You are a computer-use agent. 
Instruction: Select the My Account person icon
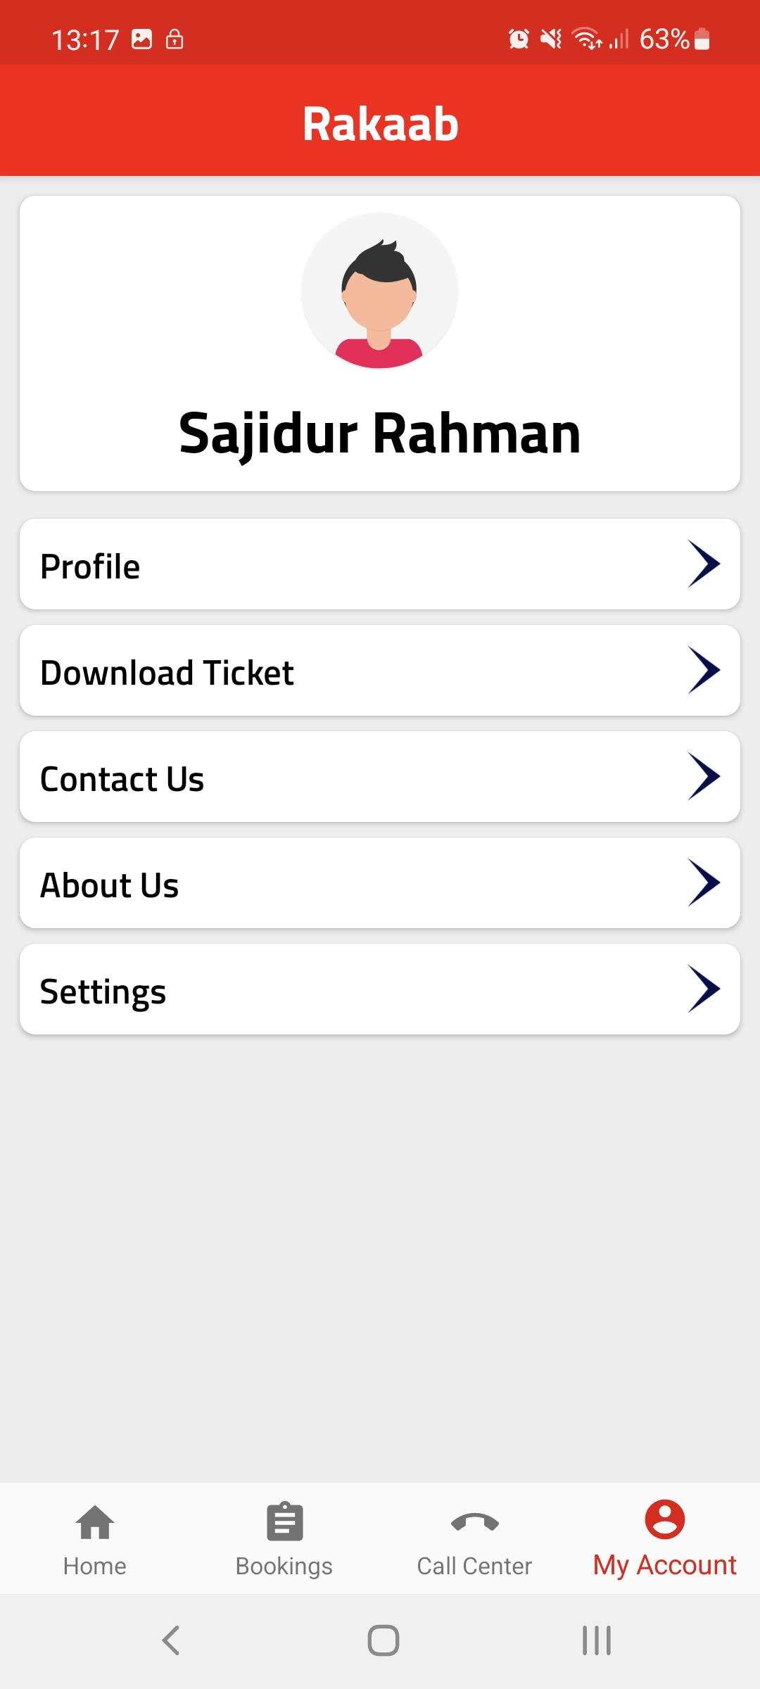[664, 1520]
